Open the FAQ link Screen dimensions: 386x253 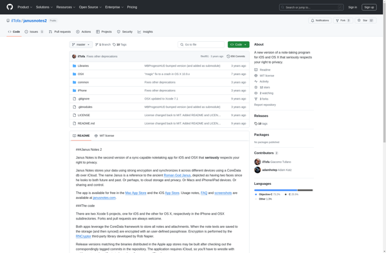coord(204,193)
